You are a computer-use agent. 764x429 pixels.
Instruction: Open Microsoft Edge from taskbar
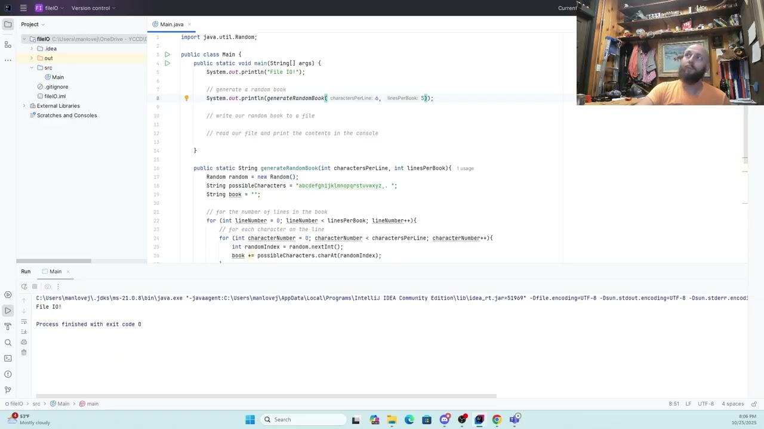point(409,419)
